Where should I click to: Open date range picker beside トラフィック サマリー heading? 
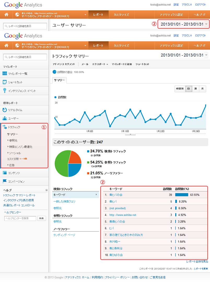tap(184, 55)
